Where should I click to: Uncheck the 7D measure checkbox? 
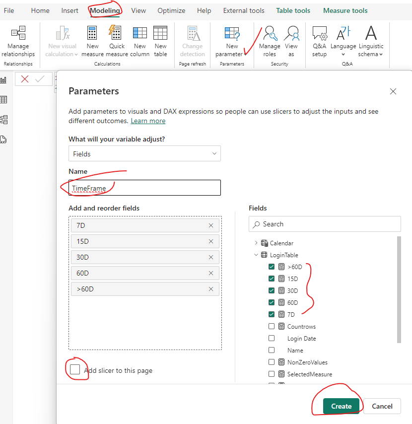tap(272, 314)
